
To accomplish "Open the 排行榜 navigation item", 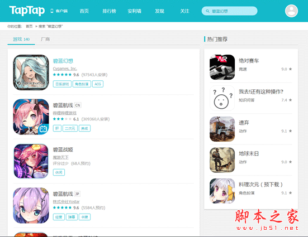I will point(109,11).
